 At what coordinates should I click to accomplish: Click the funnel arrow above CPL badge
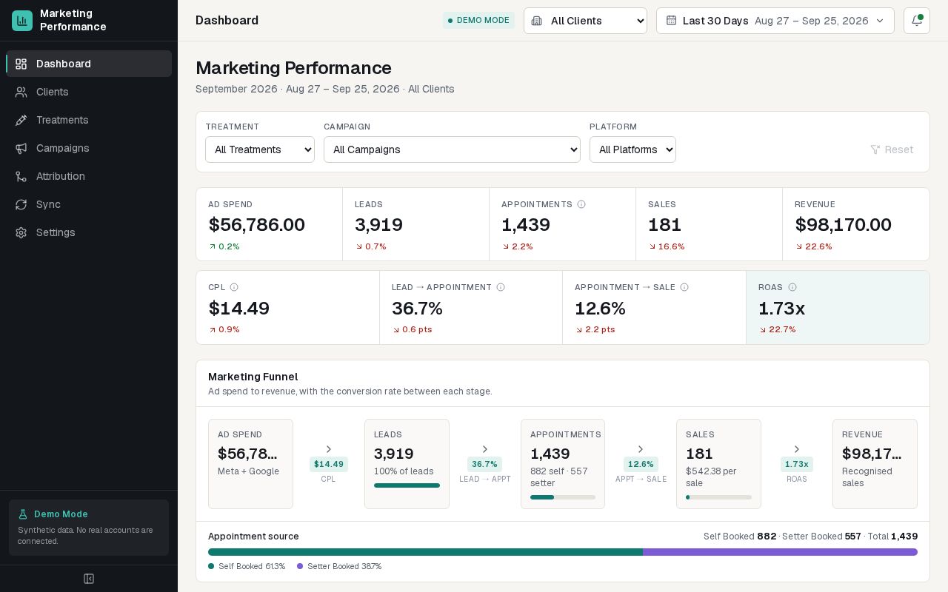(x=329, y=449)
